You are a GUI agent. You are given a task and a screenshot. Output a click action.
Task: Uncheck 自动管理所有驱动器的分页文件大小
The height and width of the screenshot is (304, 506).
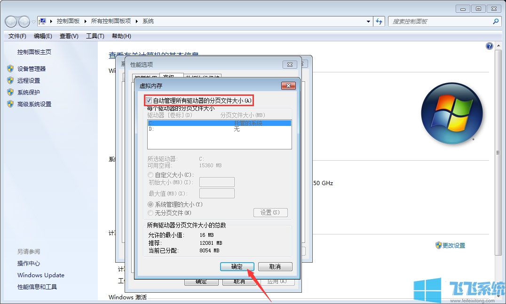tap(150, 100)
